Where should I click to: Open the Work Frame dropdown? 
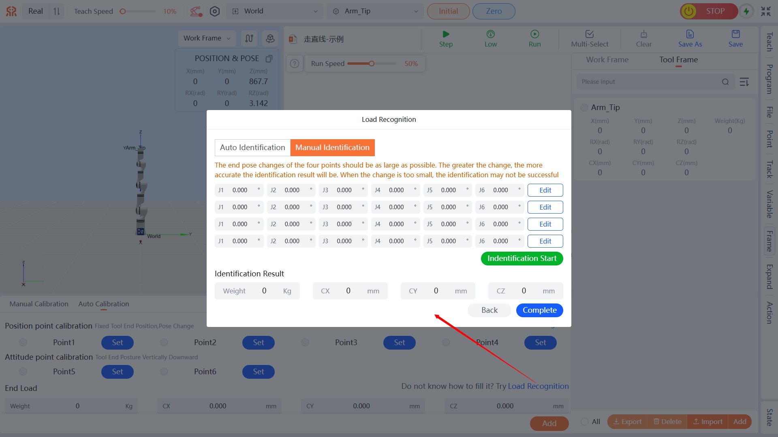click(207, 38)
